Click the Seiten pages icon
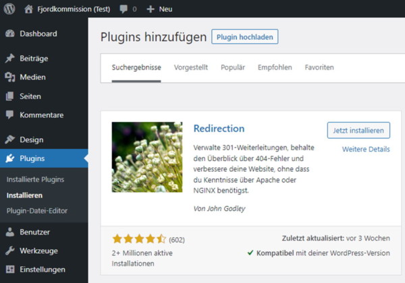Screen dimensions: 405x283 pyautogui.click(x=10, y=96)
